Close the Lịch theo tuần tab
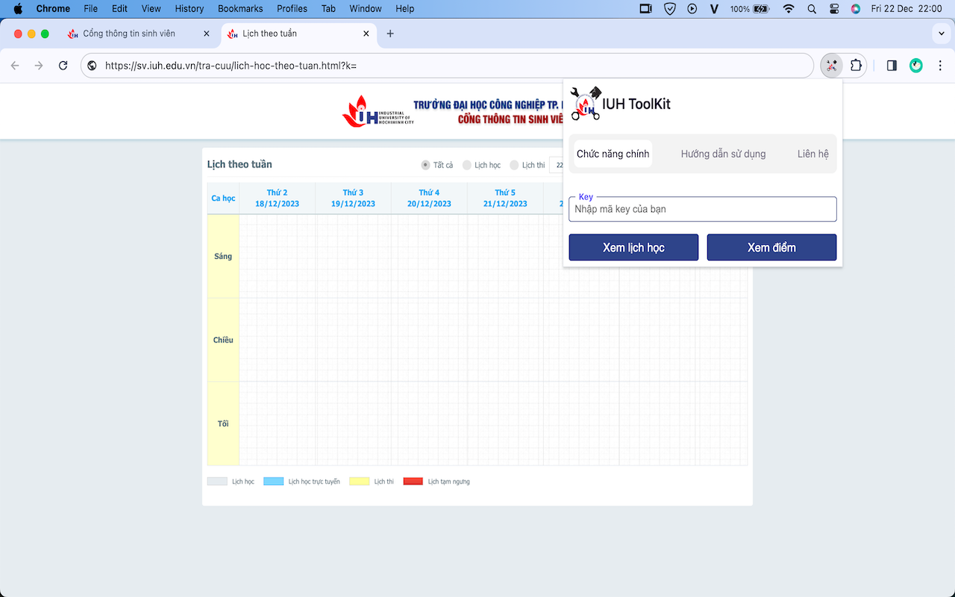This screenshot has height=597, width=955. click(x=366, y=34)
